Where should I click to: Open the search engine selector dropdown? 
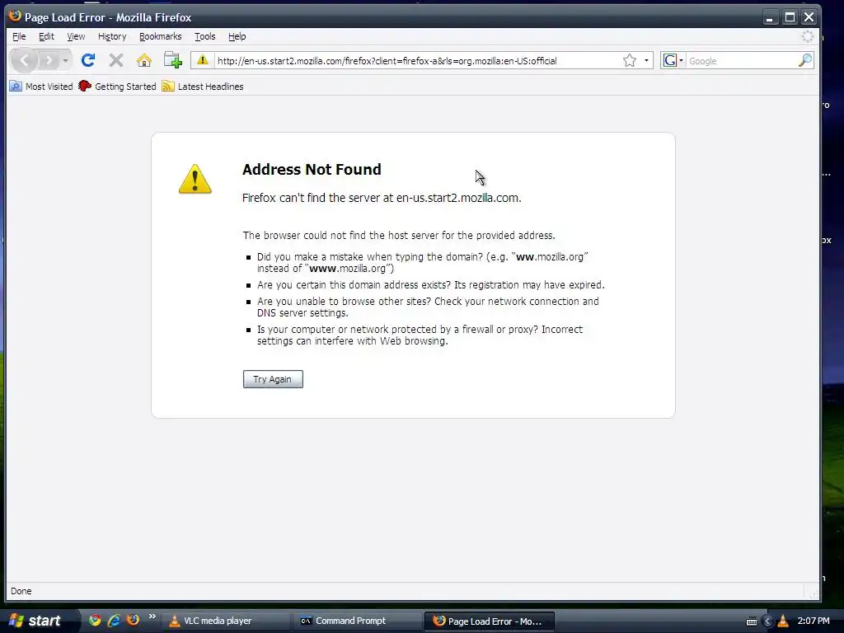click(673, 60)
